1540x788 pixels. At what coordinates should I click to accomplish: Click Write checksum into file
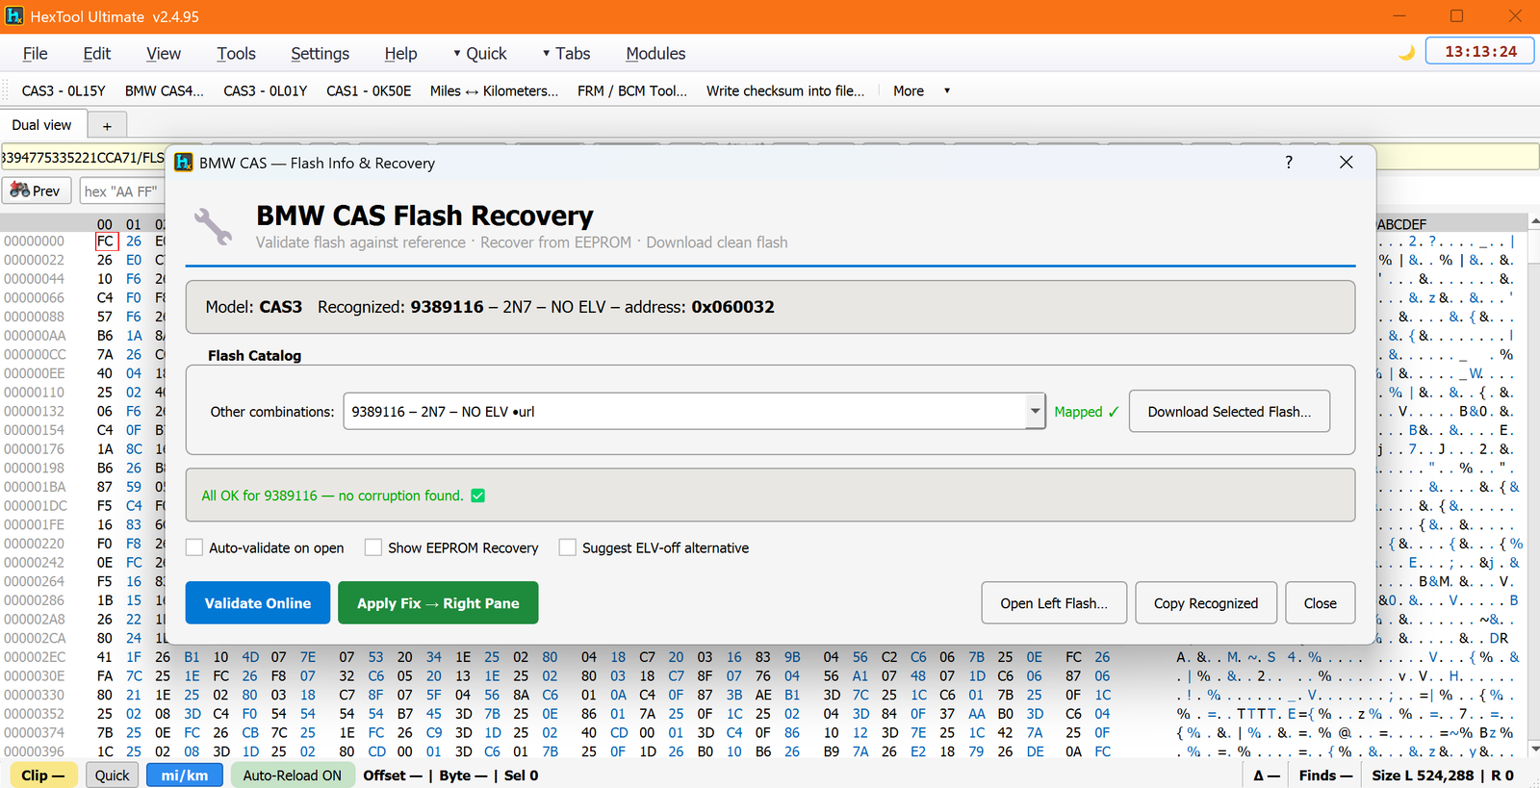pos(785,90)
